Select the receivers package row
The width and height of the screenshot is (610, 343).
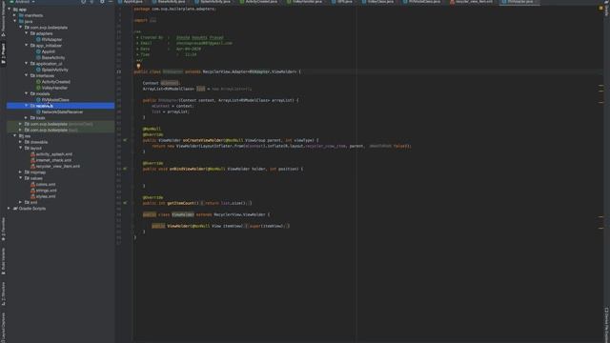[61, 106]
